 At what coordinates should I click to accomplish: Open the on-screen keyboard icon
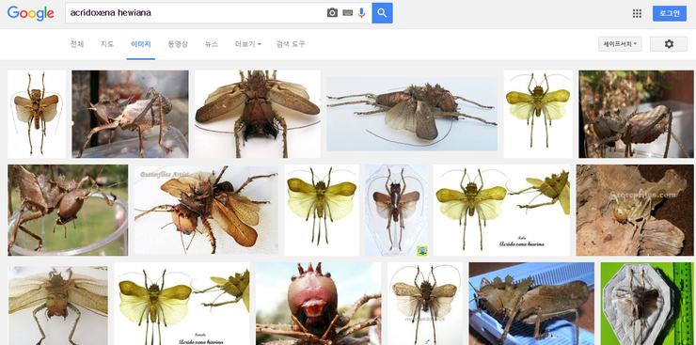(x=348, y=13)
